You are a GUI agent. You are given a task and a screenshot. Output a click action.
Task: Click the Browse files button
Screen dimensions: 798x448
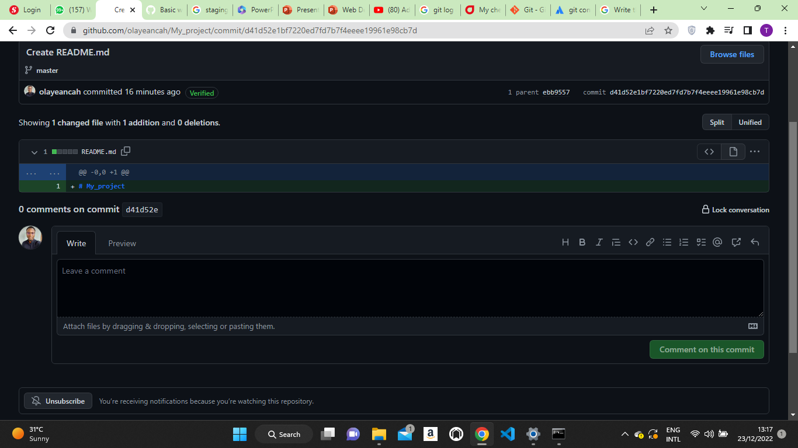point(732,54)
